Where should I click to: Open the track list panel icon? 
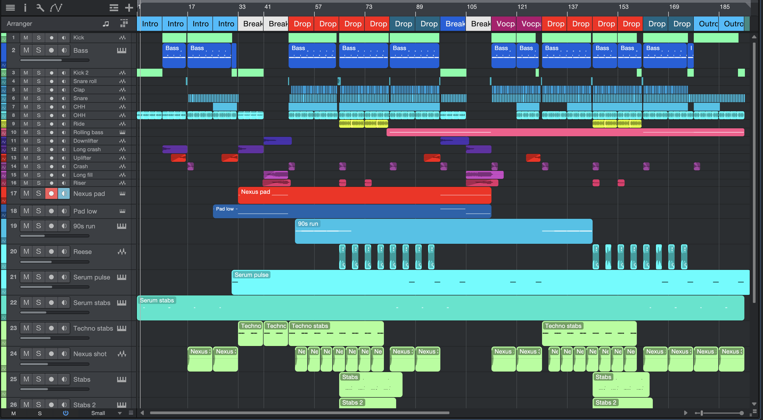click(10, 8)
